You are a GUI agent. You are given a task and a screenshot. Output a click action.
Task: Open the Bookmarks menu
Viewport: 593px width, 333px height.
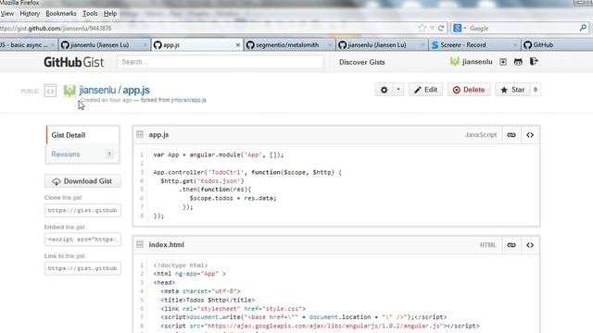click(61, 14)
